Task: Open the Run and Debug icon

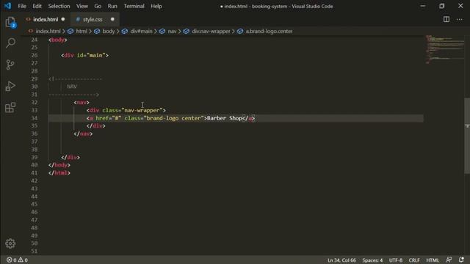Action: (x=10, y=87)
